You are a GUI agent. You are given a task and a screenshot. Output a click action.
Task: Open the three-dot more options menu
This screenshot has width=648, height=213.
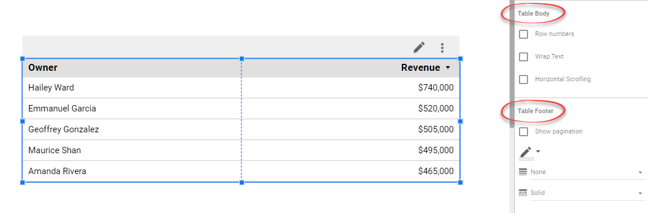tap(442, 48)
